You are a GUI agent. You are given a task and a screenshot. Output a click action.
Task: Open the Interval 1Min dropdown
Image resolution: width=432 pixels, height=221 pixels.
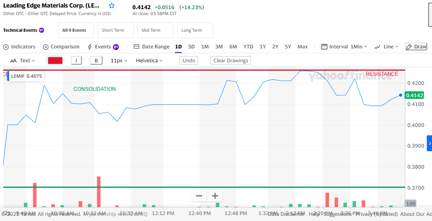344,46
